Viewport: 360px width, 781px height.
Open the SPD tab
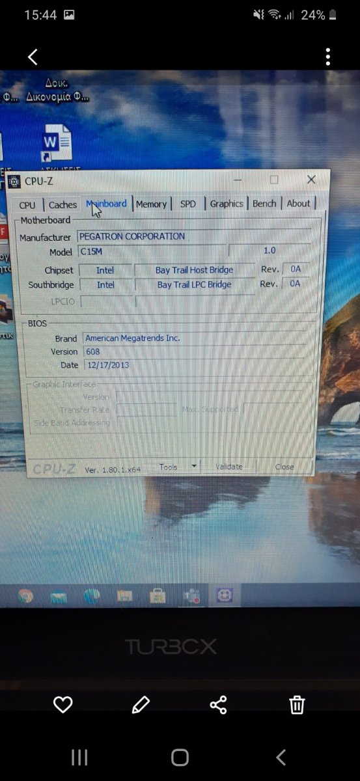(188, 204)
